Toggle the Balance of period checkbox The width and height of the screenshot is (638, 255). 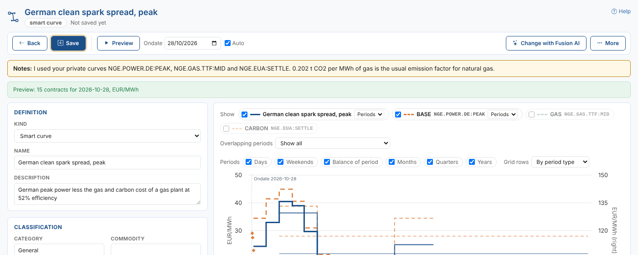[x=327, y=162]
